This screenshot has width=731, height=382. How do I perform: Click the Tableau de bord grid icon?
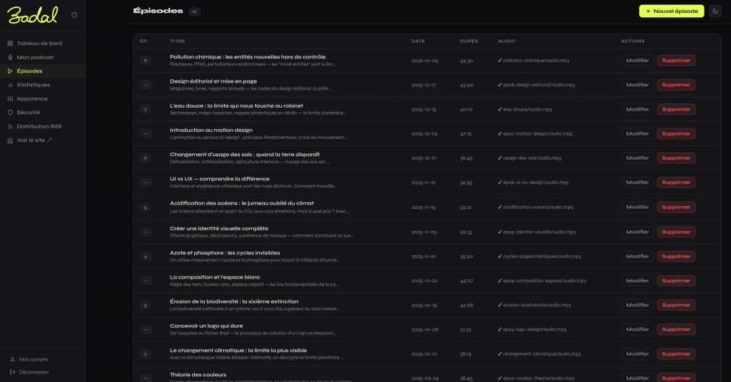click(x=10, y=43)
